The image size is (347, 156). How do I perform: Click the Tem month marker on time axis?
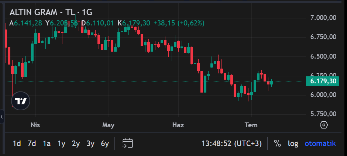[x=251, y=125]
